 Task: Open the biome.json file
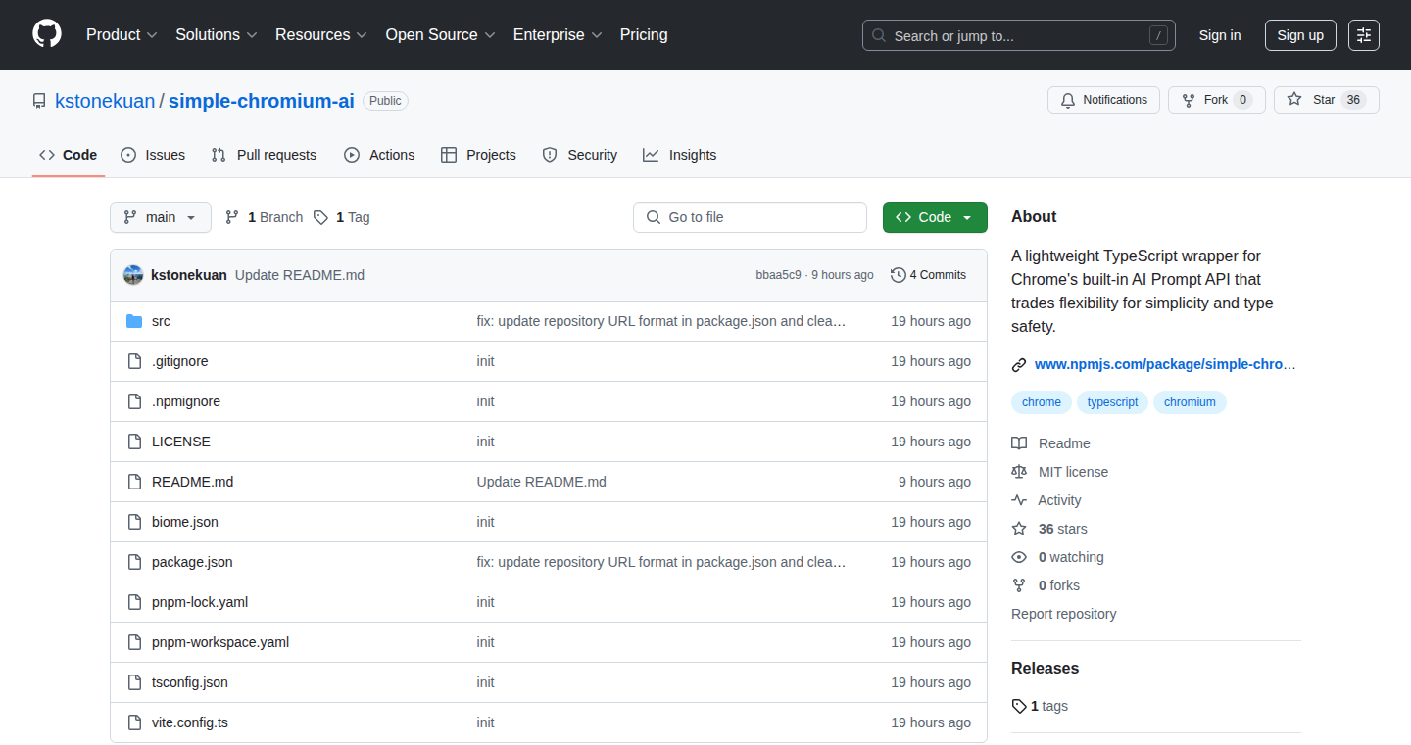(x=185, y=522)
